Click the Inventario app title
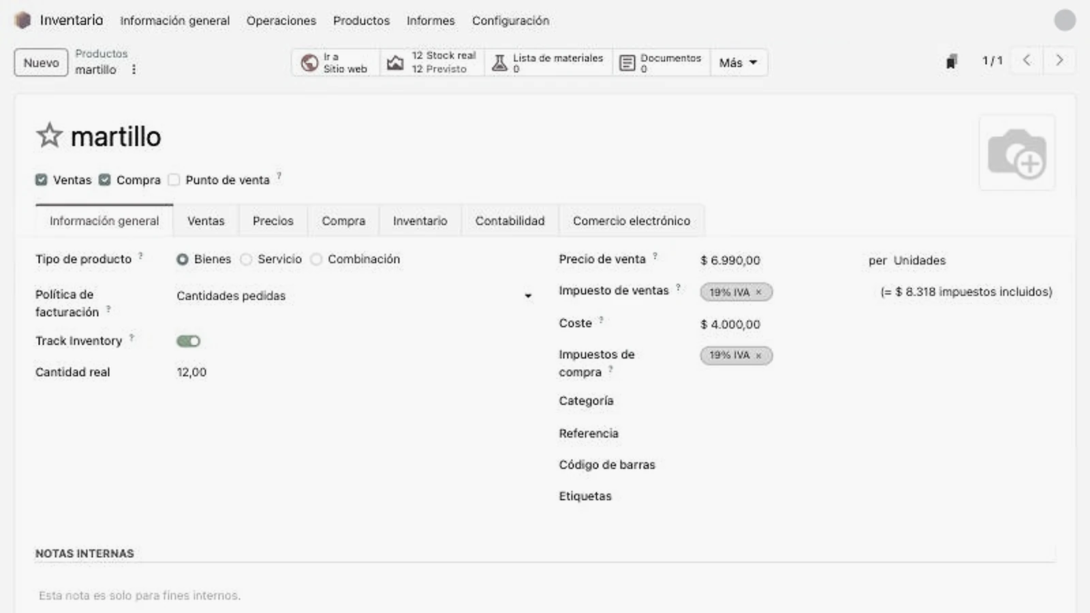The width and height of the screenshot is (1090, 613). coord(72,20)
